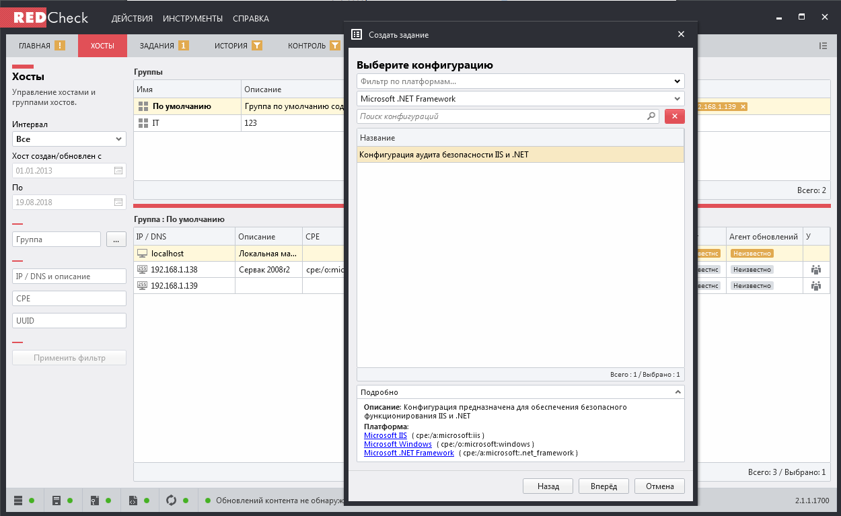Click the number badge on ЗАДАНИЯ tab
Screen dimensions: 841x516
pos(184,46)
